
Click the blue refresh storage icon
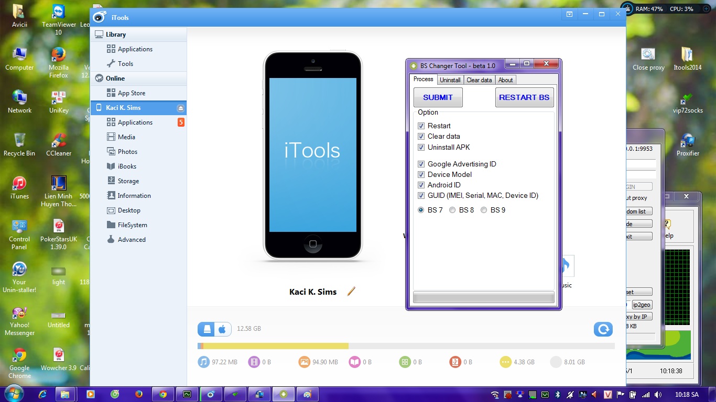[603, 329]
